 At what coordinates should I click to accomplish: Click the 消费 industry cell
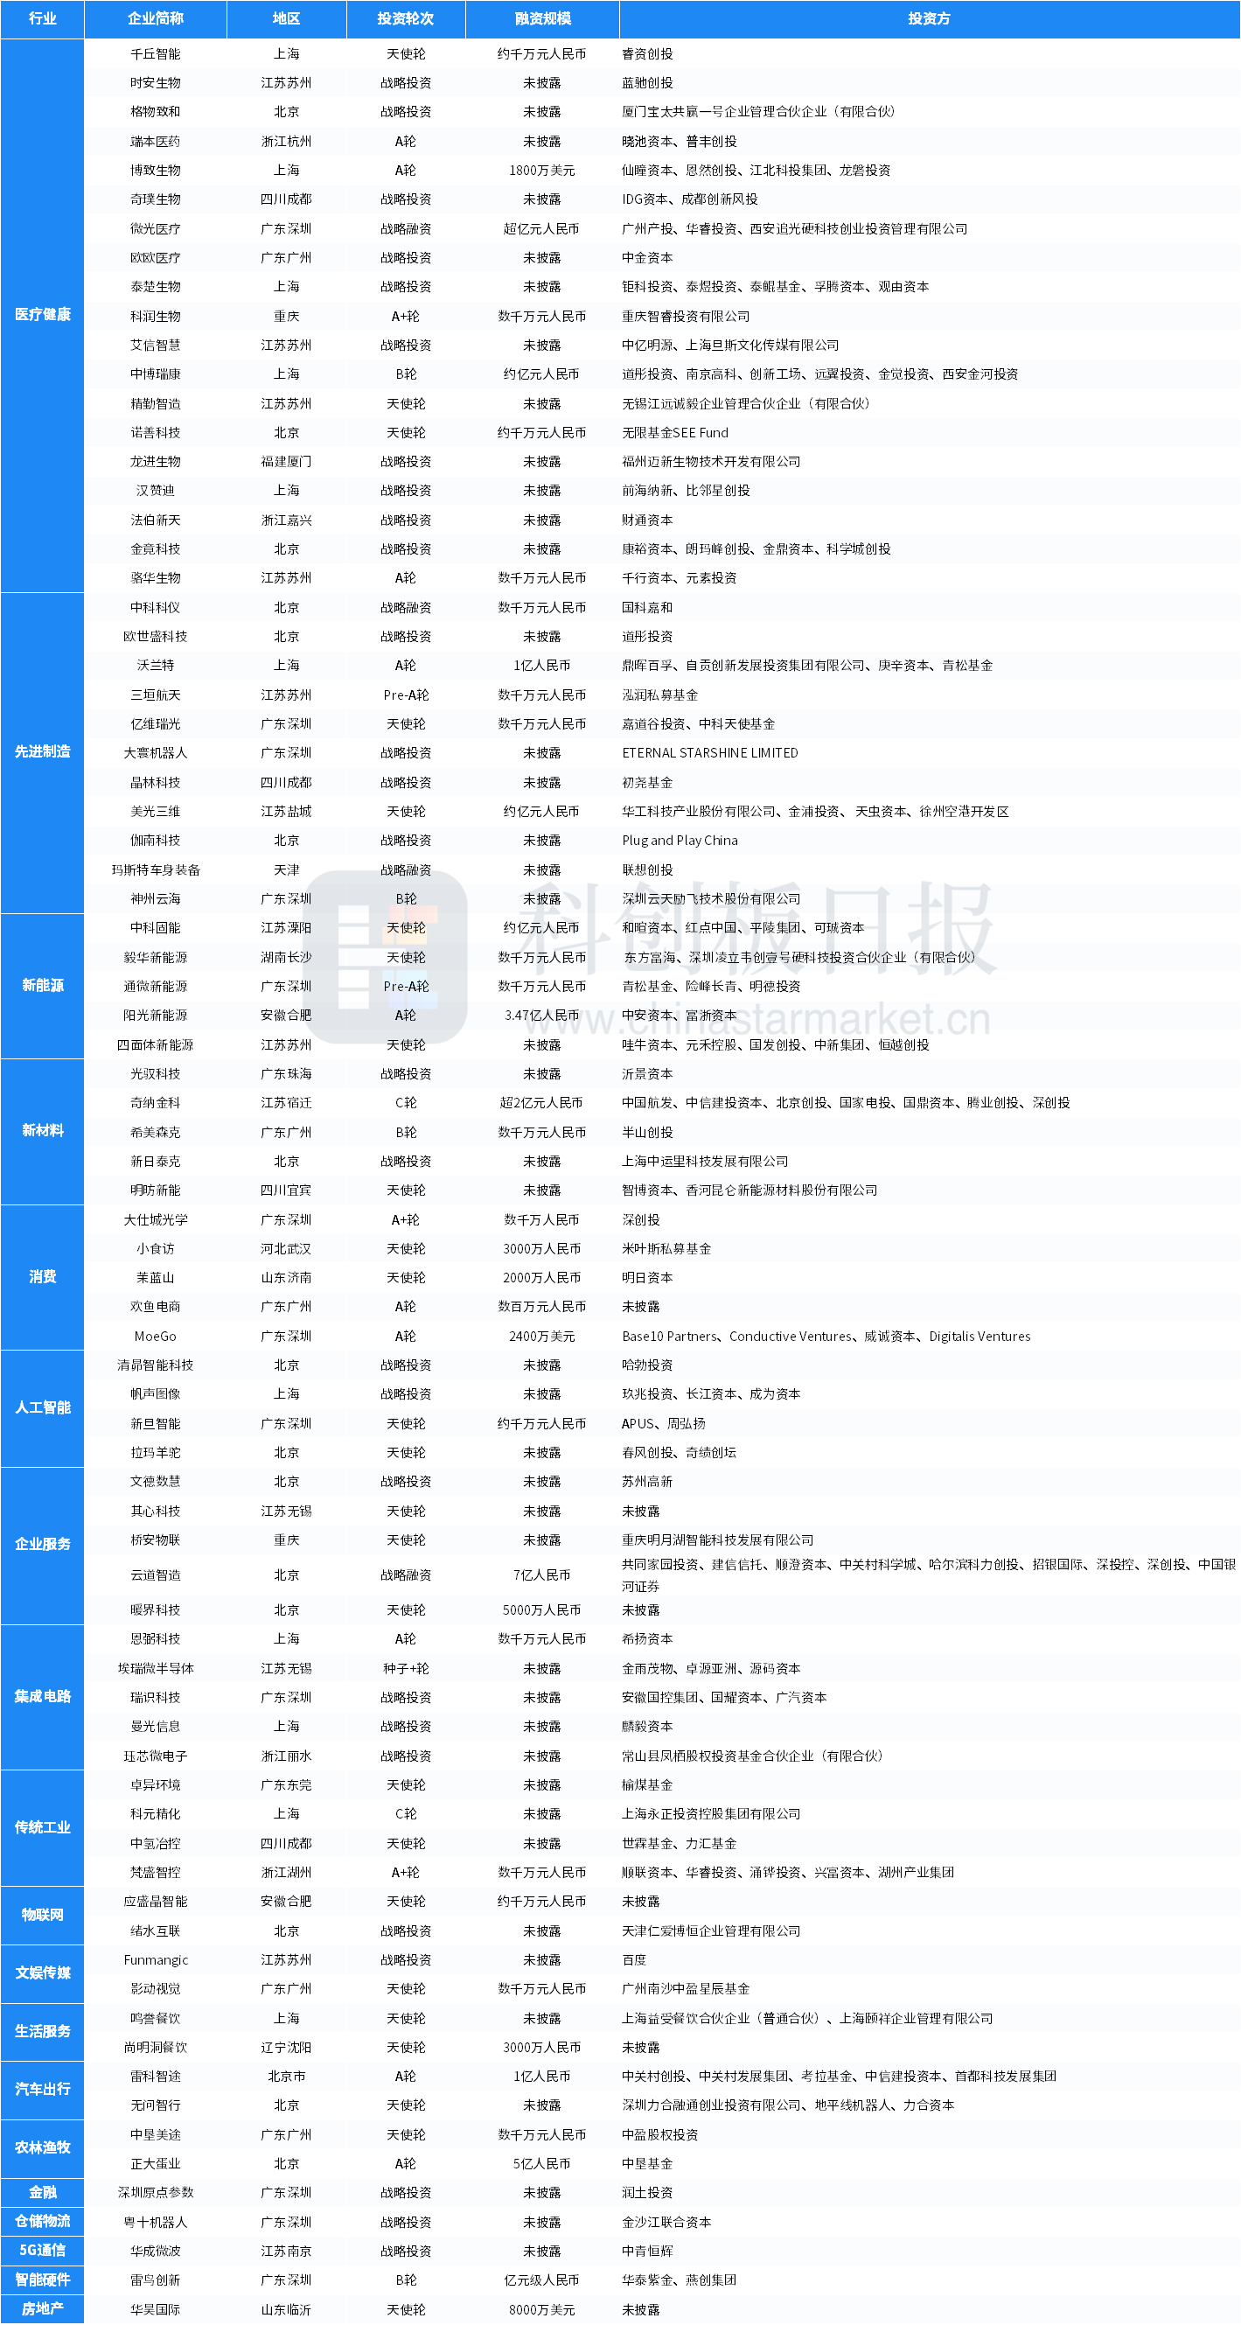43,1277
